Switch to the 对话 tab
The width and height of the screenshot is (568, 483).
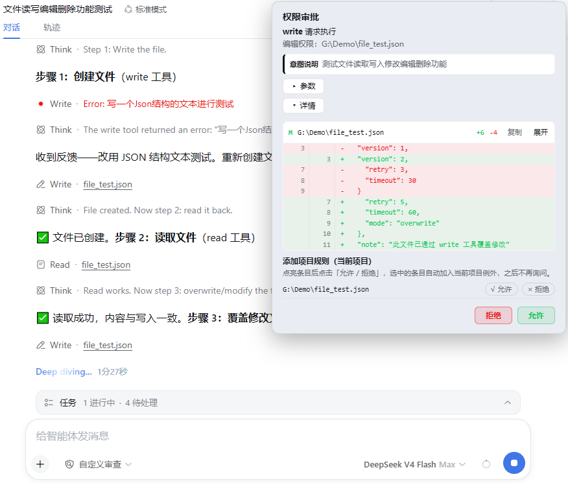12,27
